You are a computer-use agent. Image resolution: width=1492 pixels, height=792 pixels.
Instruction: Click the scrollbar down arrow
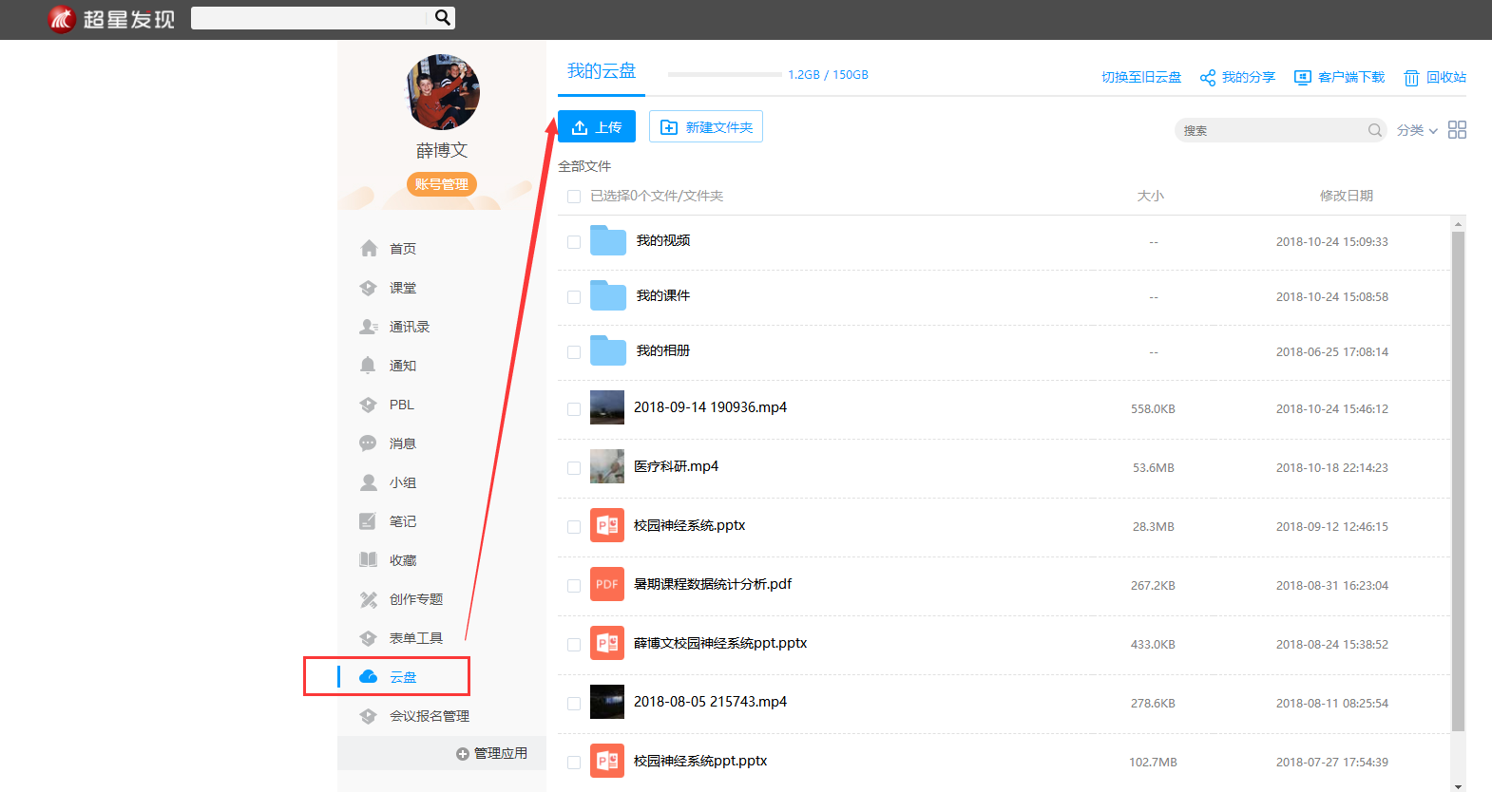click(1458, 786)
